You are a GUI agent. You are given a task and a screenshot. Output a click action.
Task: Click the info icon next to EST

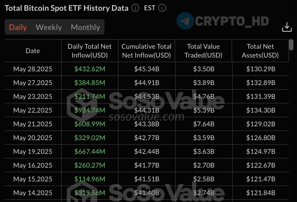tap(162, 8)
